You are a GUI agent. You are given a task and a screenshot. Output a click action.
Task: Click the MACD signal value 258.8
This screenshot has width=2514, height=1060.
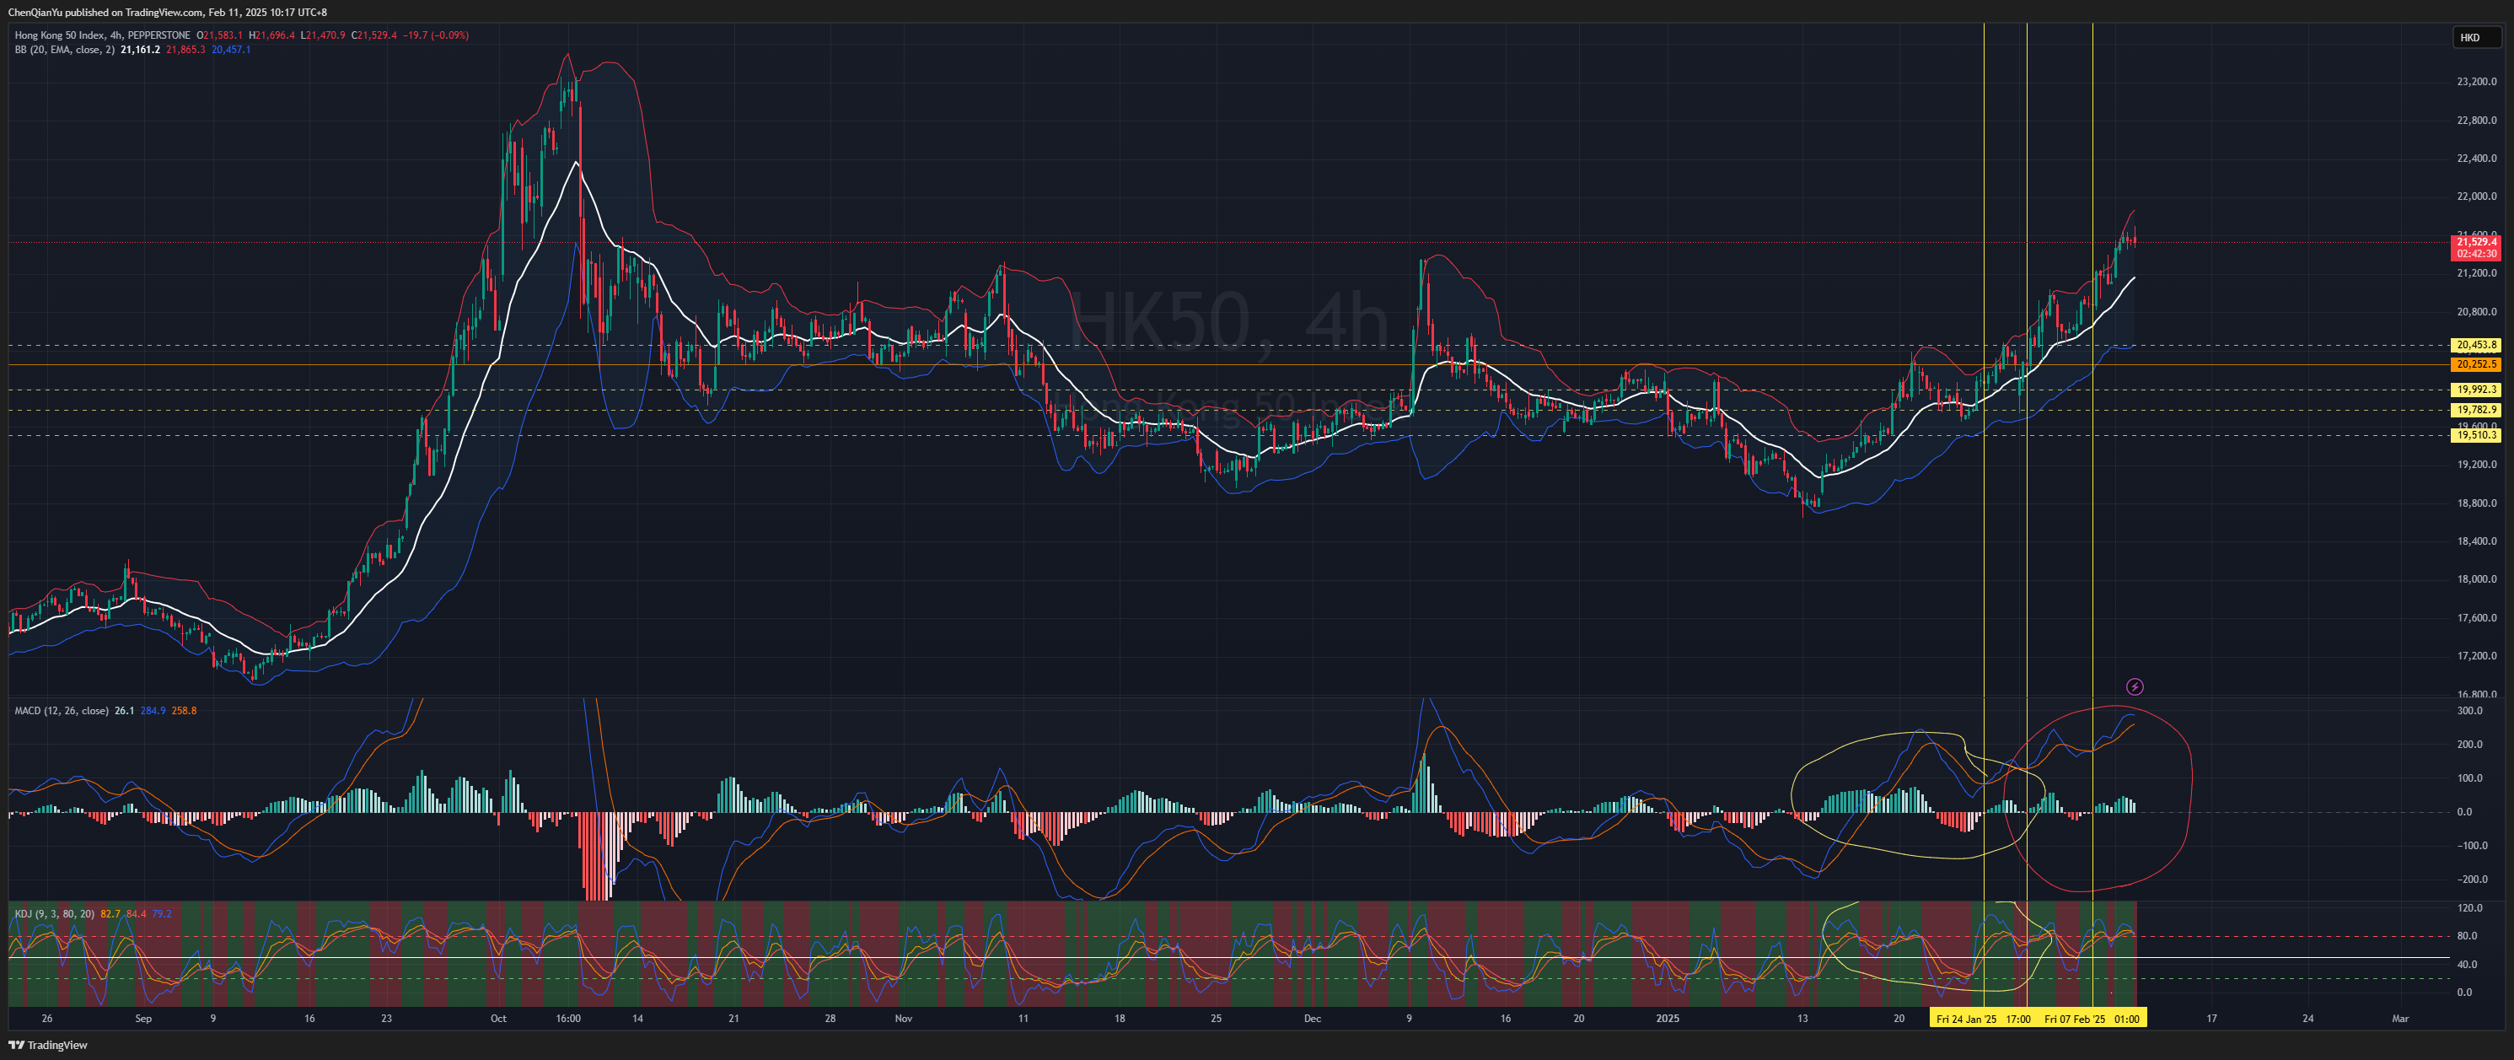[x=185, y=711]
